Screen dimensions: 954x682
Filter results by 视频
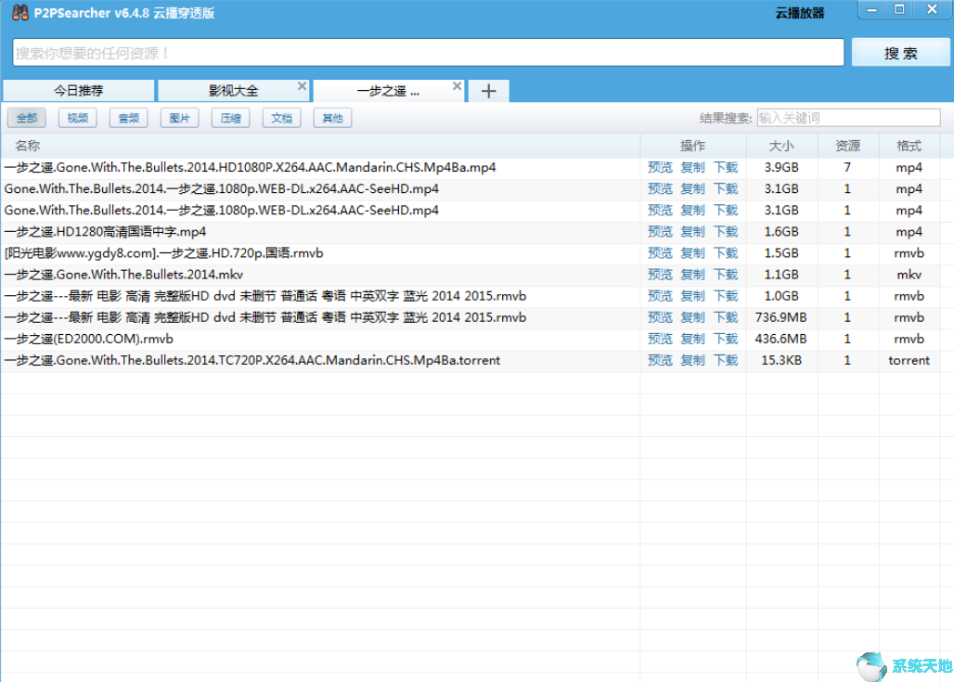78,118
